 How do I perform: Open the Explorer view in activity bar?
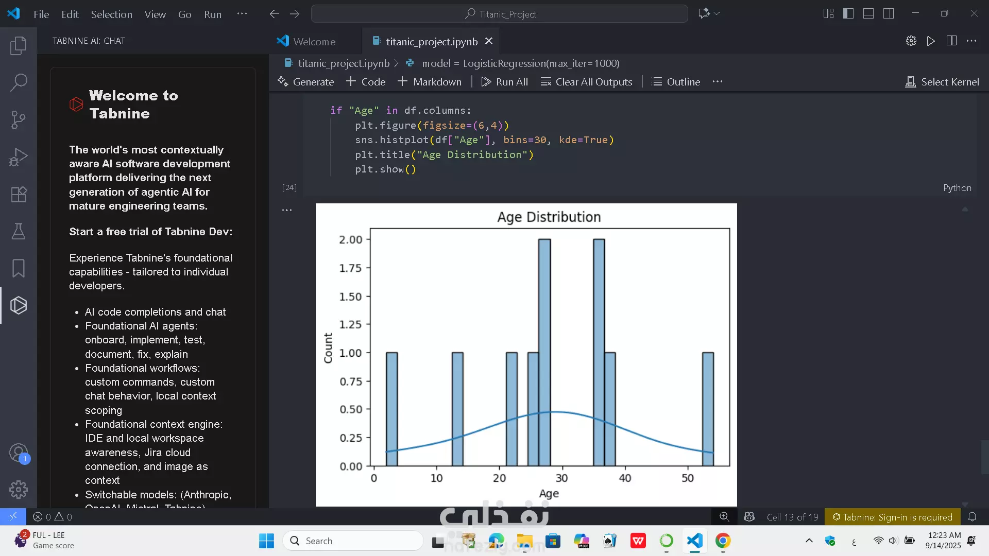(x=19, y=46)
